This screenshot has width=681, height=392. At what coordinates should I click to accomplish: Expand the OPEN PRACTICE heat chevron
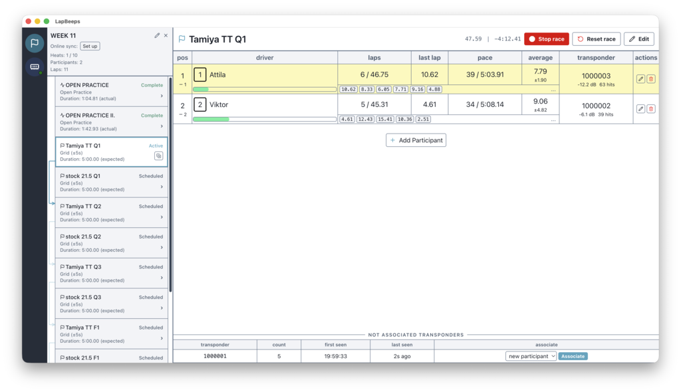tap(162, 96)
